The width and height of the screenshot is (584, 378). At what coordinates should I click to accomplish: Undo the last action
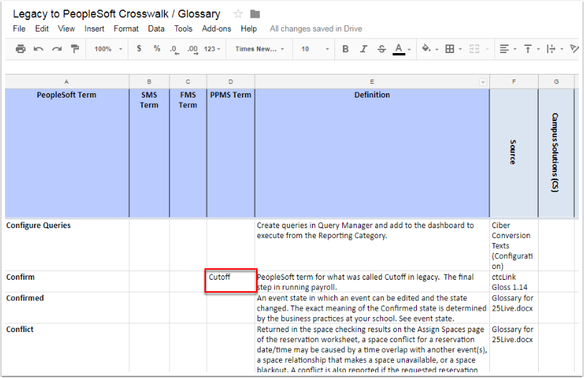[x=39, y=49]
